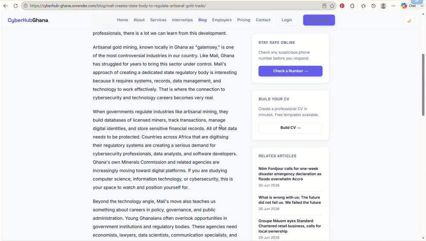Click paragraph starting 'Artisanal gold mining'

tap(164, 72)
